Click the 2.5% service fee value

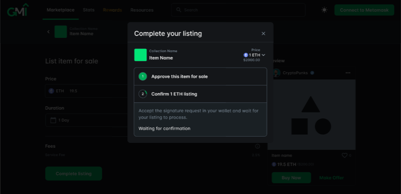pyautogui.click(x=256, y=155)
